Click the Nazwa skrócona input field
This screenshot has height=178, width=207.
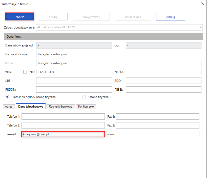(74, 54)
